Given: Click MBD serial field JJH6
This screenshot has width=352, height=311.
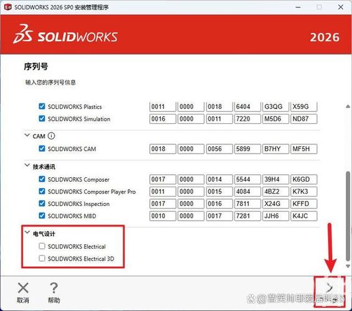Looking at the screenshot, I should point(276,216).
